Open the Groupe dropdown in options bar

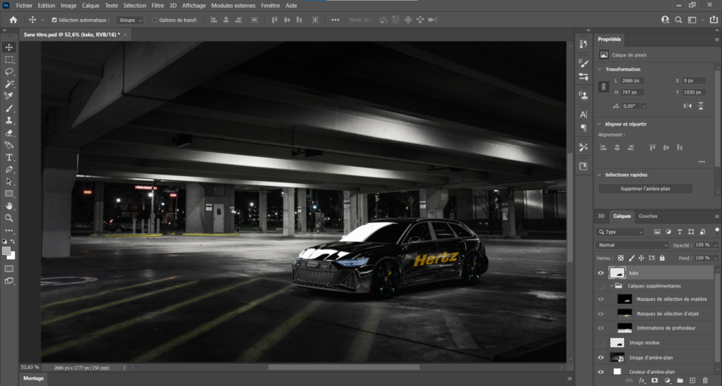point(130,20)
